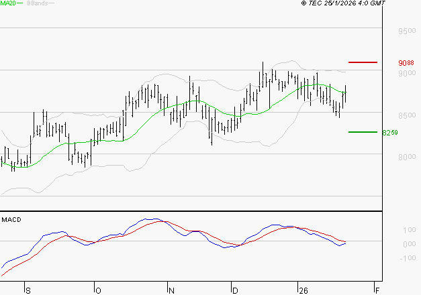Click the red 9088 resistance value
This screenshot has height=295, width=421.
[406, 63]
